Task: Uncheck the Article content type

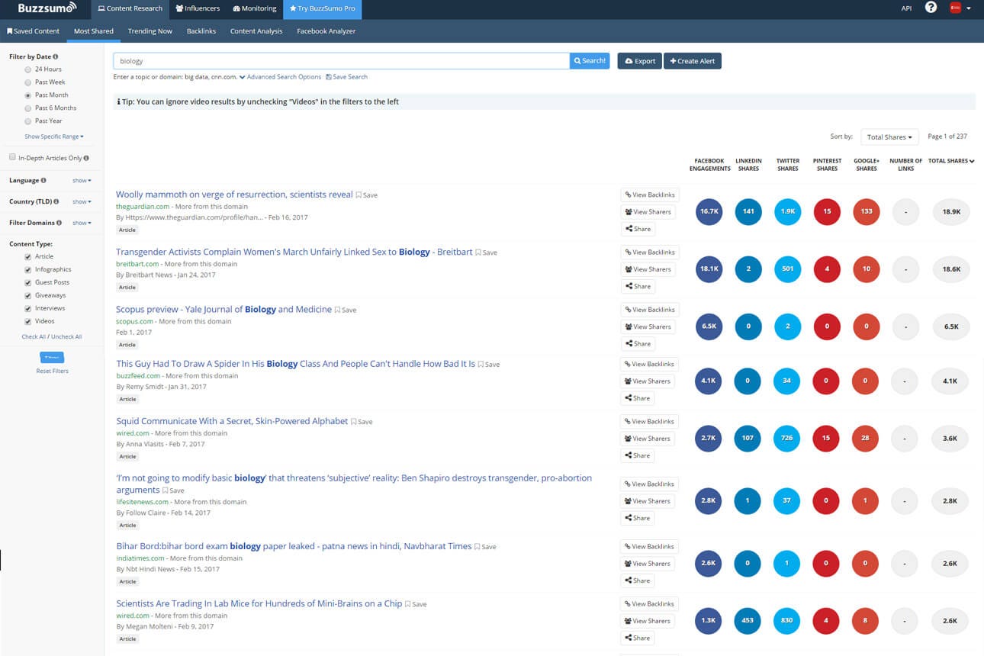Action: point(28,257)
